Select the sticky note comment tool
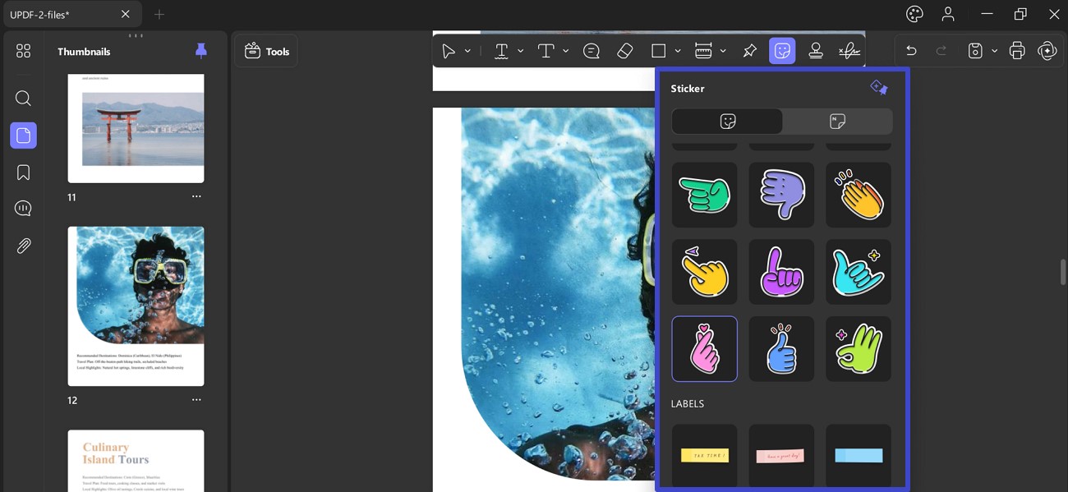 (592, 51)
